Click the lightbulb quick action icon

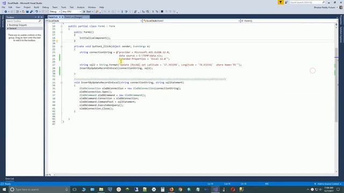57,41
